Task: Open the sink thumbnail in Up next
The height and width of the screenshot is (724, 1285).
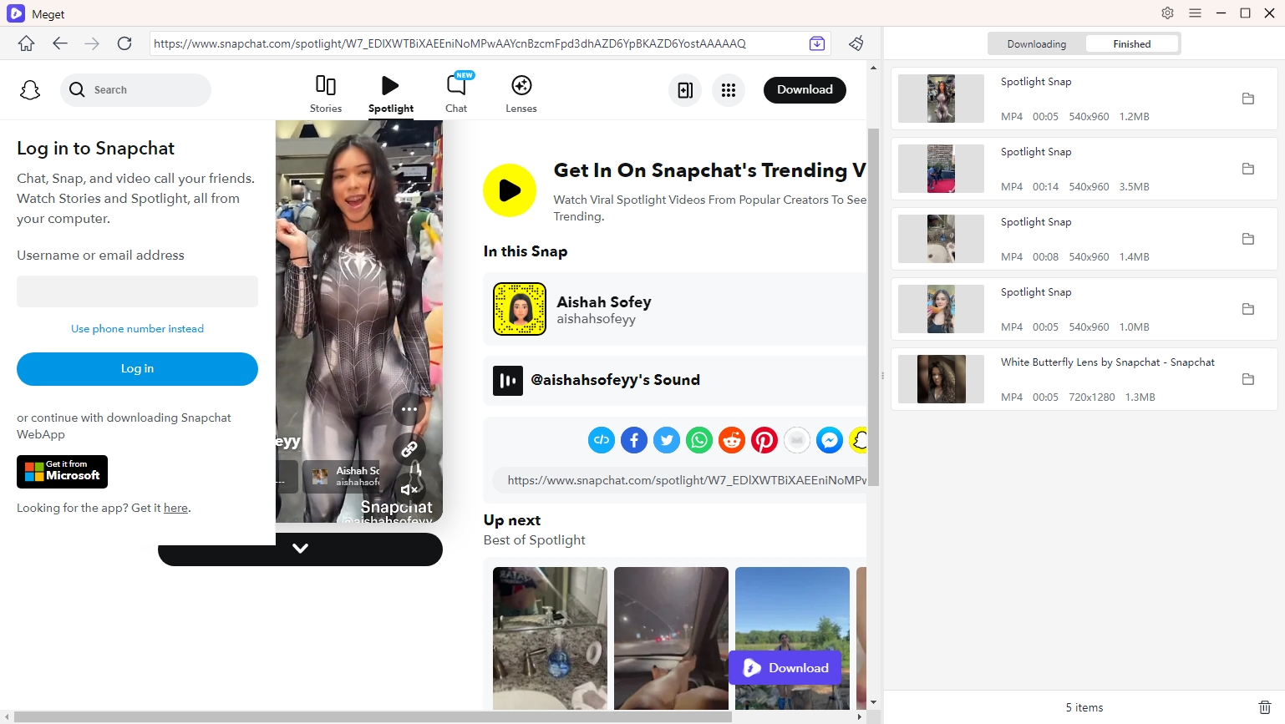Action: point(550,639)
